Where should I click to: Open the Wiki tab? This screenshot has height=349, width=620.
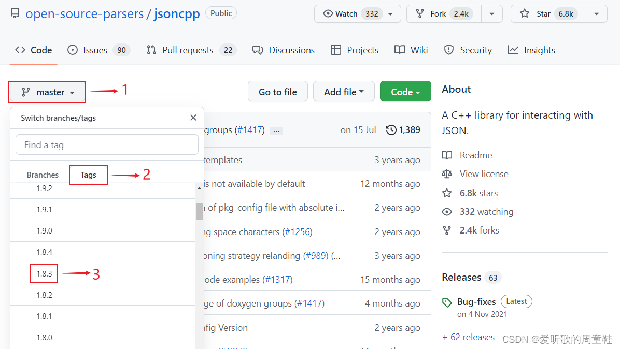coord(411,50)
